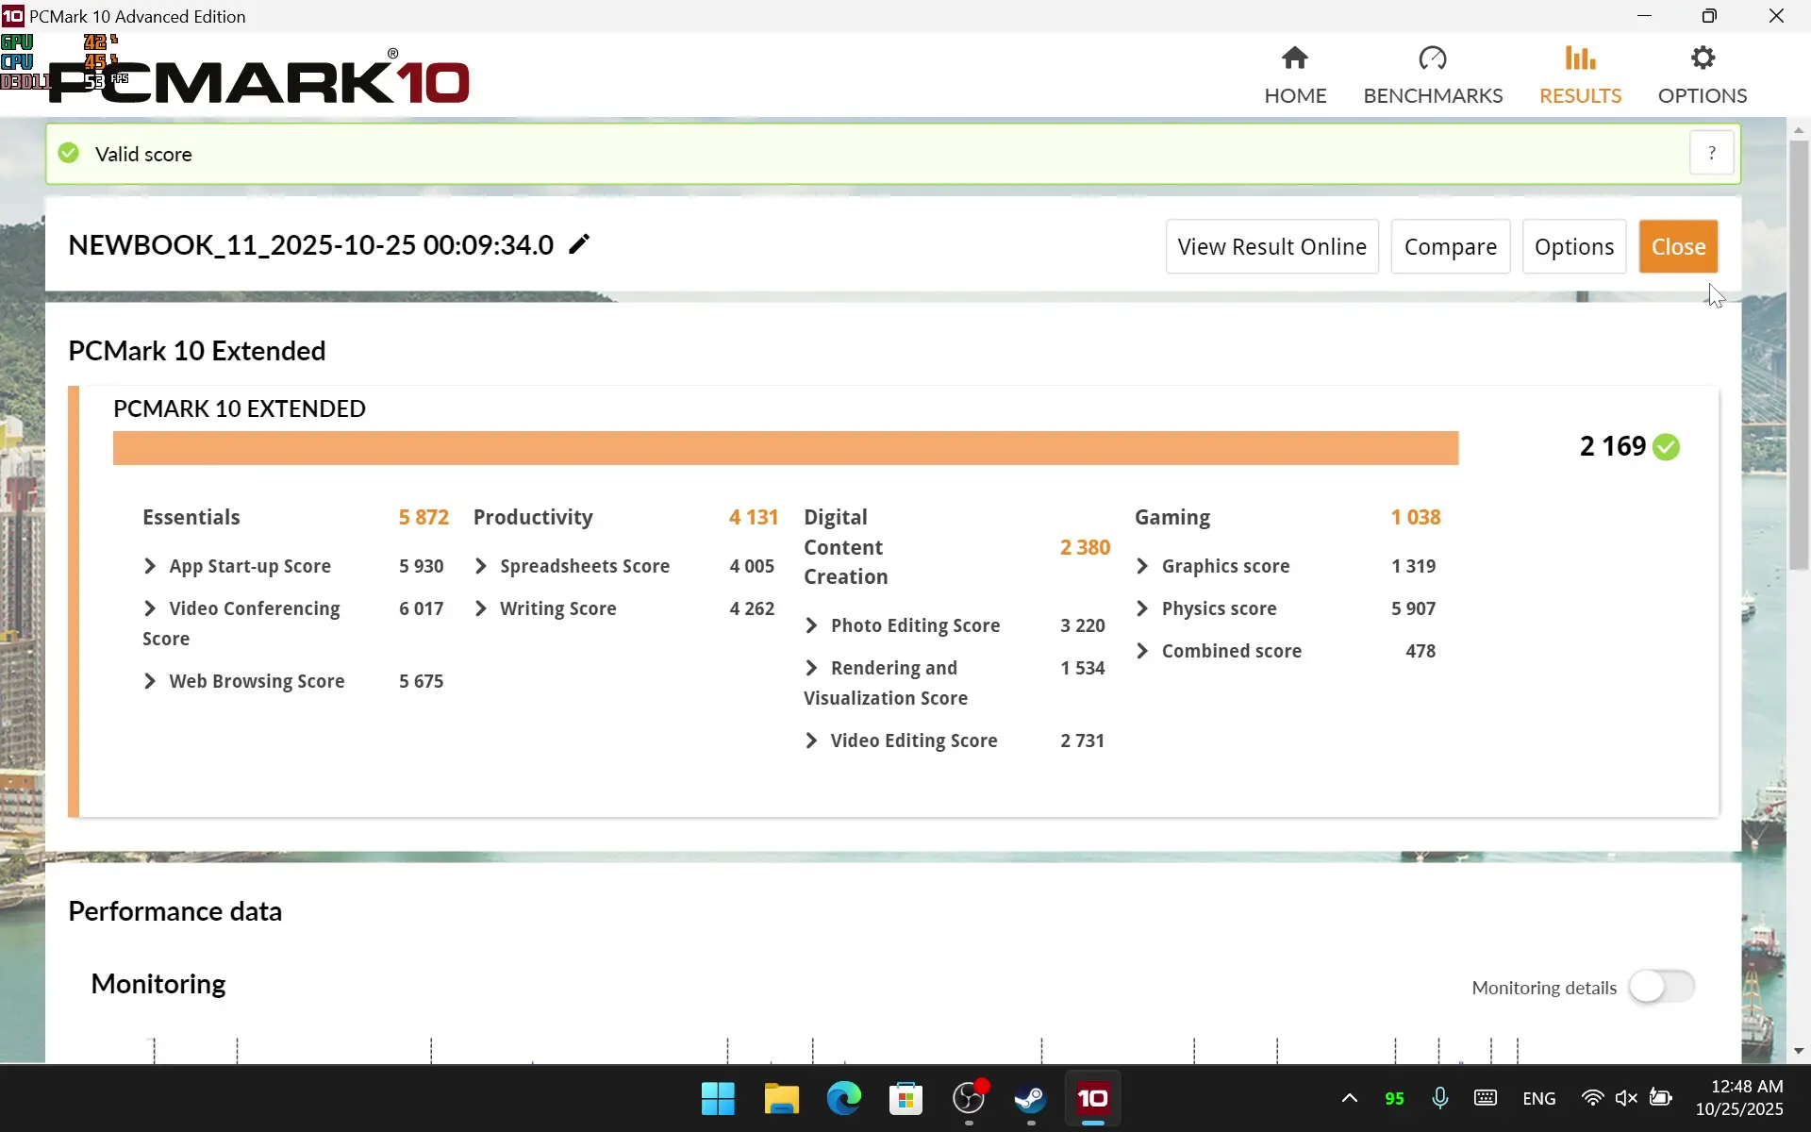
Task: Click the pencil icon to rename result
Action: tap(579, 245)
